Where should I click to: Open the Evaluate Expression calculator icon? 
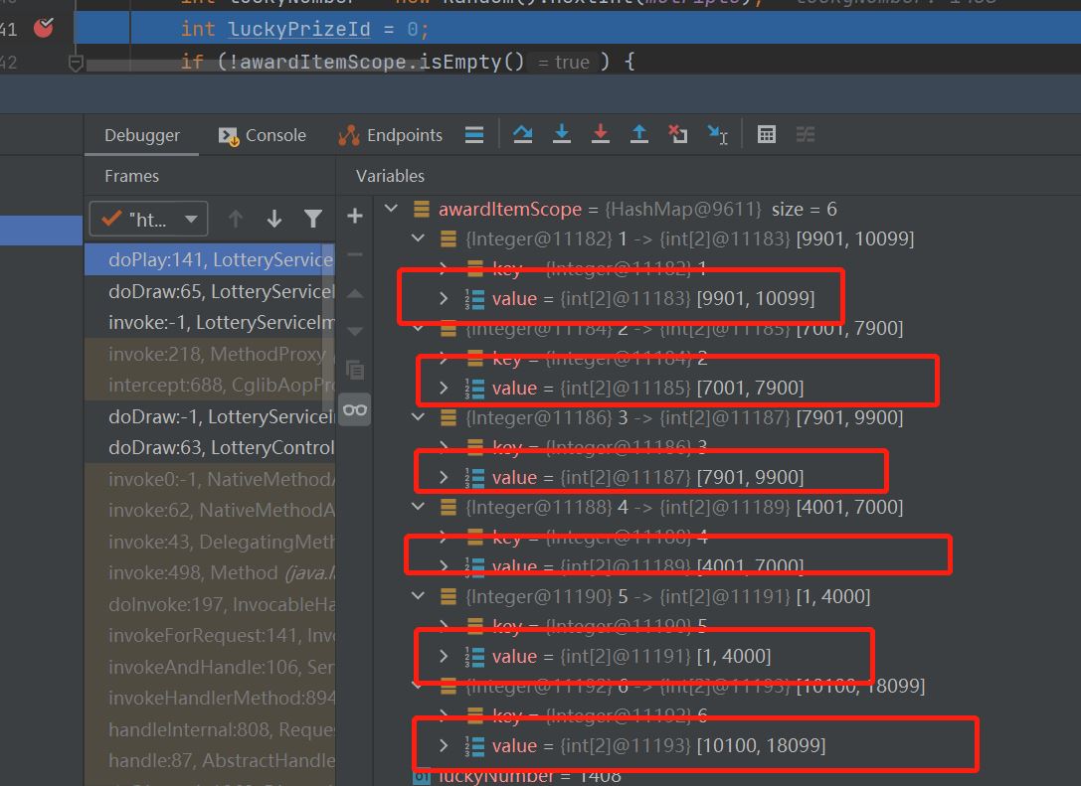click(x=767, y=135)
